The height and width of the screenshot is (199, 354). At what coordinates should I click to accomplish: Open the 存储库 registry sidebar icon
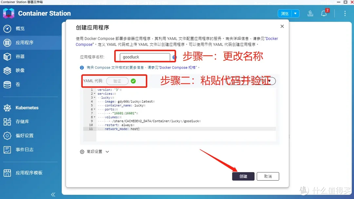click(8, 122)
